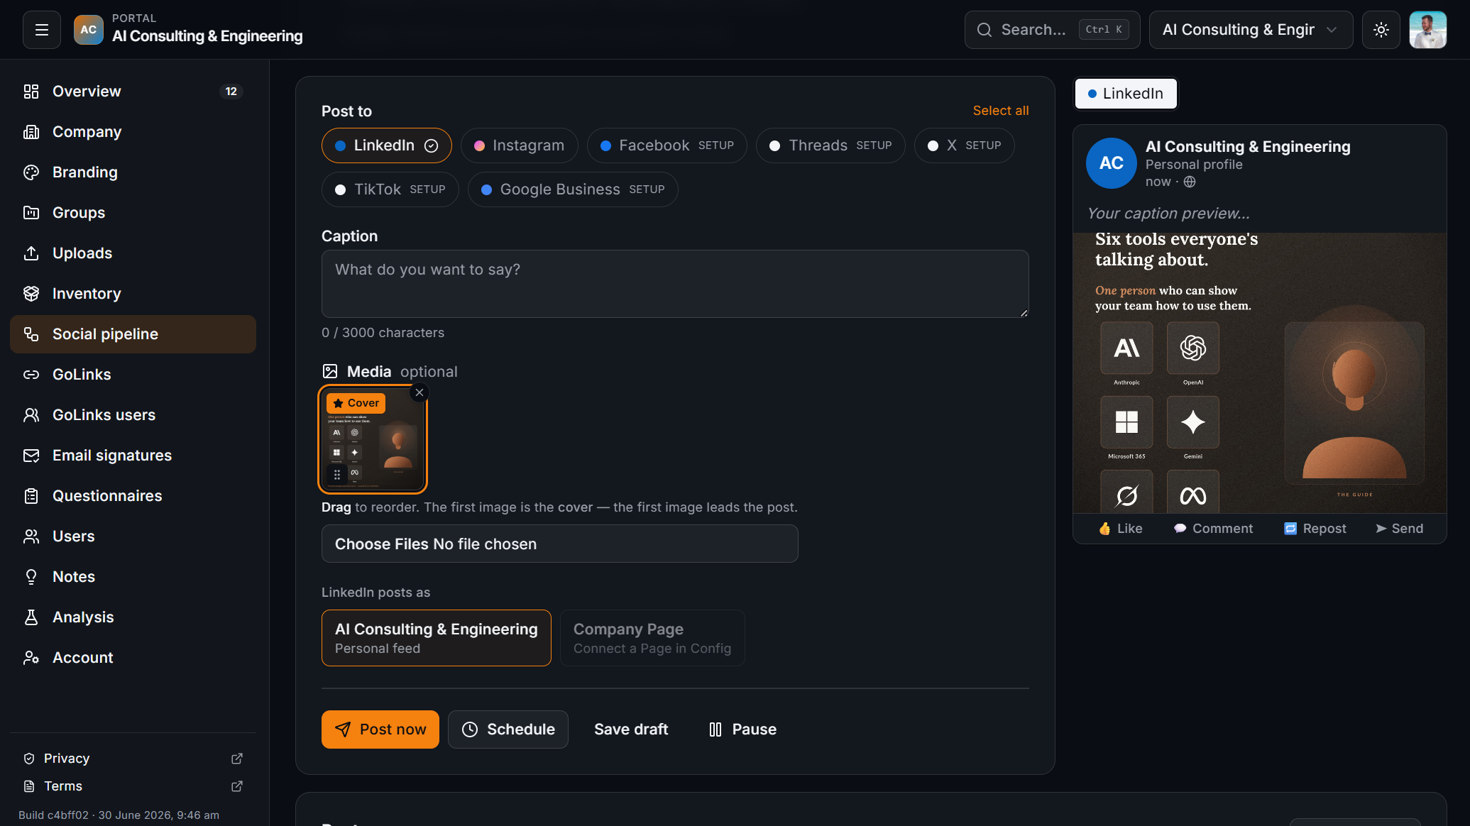Click Repost in the LinkedIn preview

coord(1315,529)
